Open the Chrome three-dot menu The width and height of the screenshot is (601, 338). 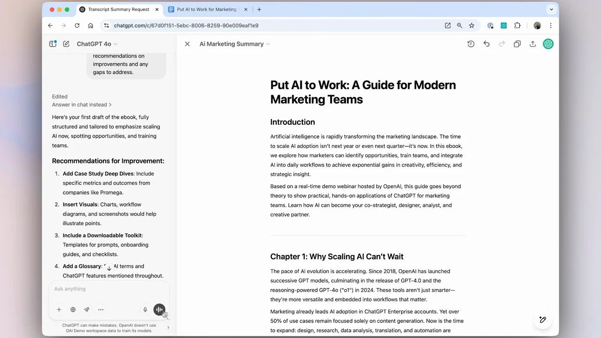pyautogui.click(x=551, y=25)
